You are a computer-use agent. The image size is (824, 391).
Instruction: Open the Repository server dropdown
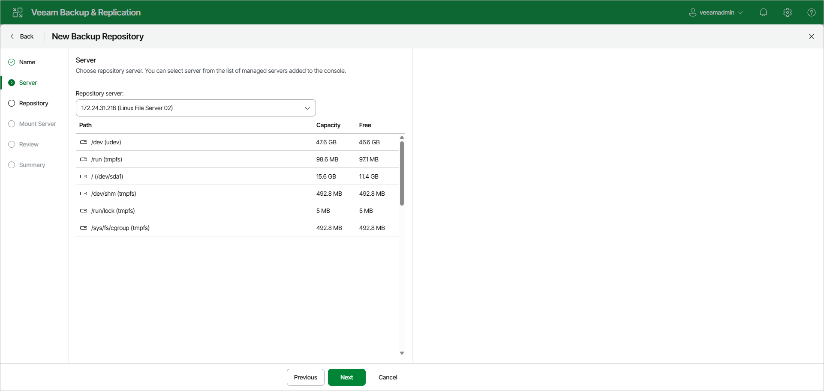click(x=195, y=108)
